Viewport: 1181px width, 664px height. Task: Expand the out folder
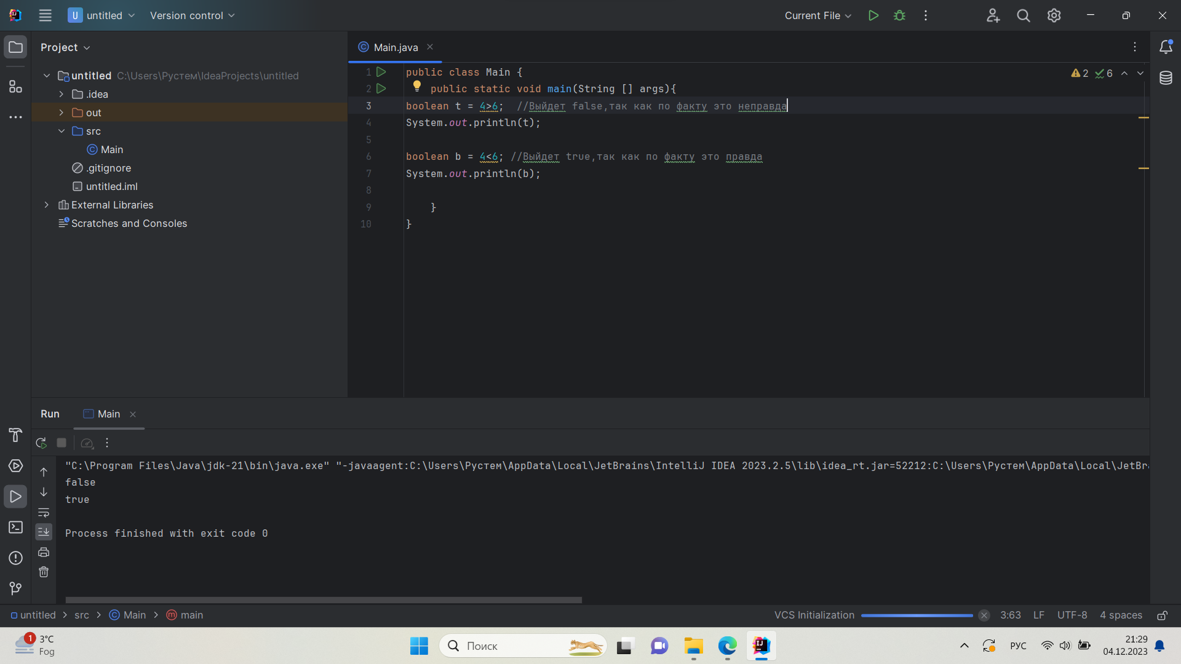pyautogui.click(x=62, y=113)
